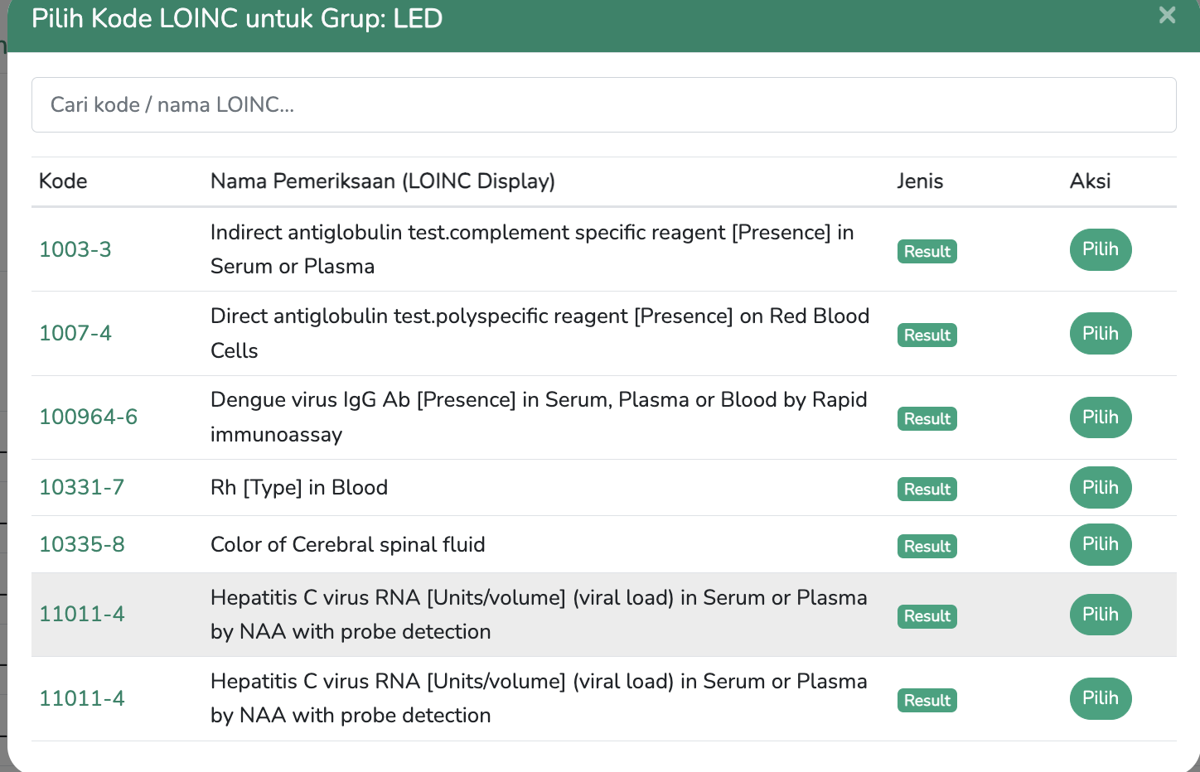Click the Kode column header
The image size is (1200, 772).
pyautogui.click(x=63, y=181)
